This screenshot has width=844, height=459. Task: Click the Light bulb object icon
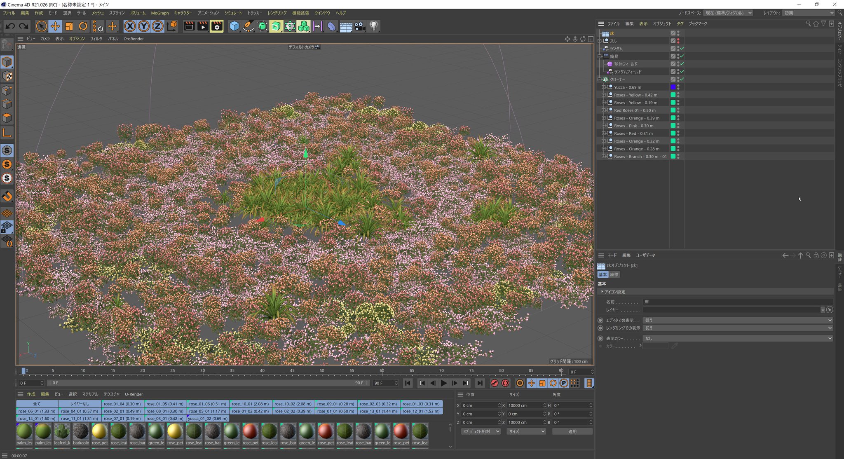[x=374, y=26]
